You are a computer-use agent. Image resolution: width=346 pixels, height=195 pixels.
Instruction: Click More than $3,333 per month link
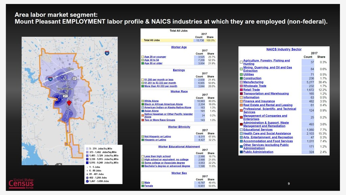click(x=160, y=86)
